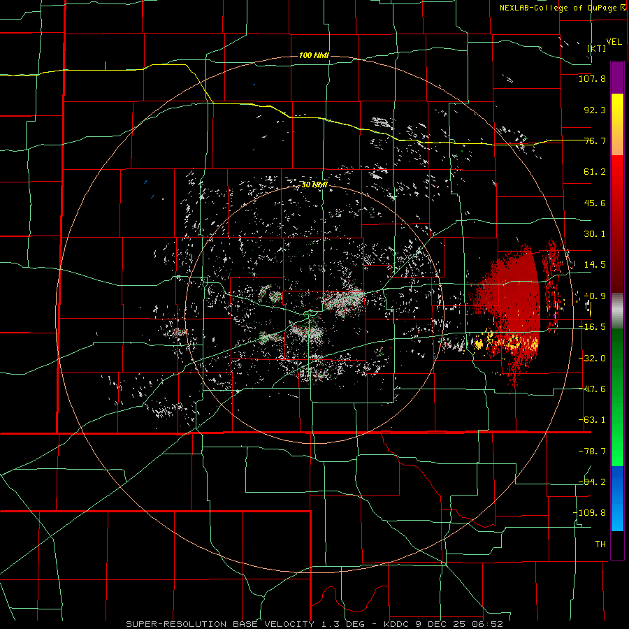Click the 61.2 velocity scale value
This screenshot has width=629, height=629.
595,172
